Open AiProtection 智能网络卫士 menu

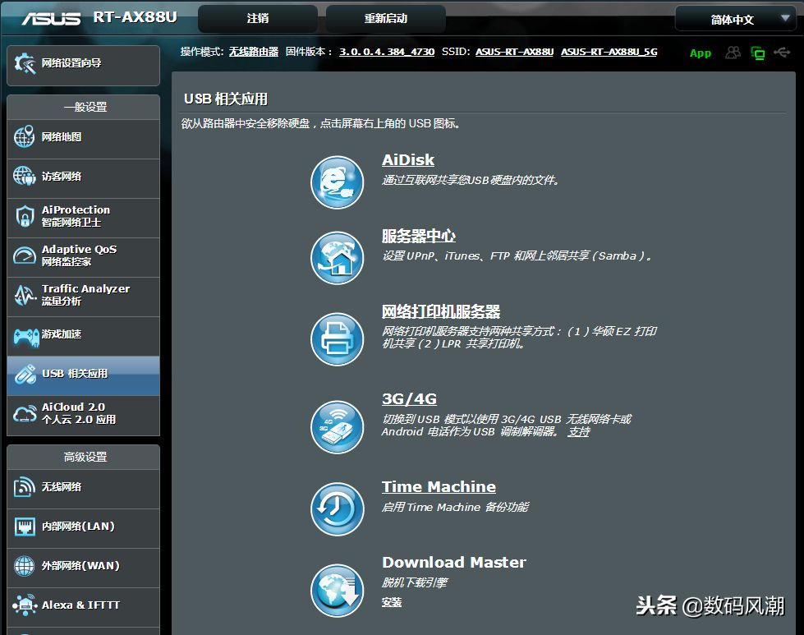pyautogui.click(x=84, y=216)
